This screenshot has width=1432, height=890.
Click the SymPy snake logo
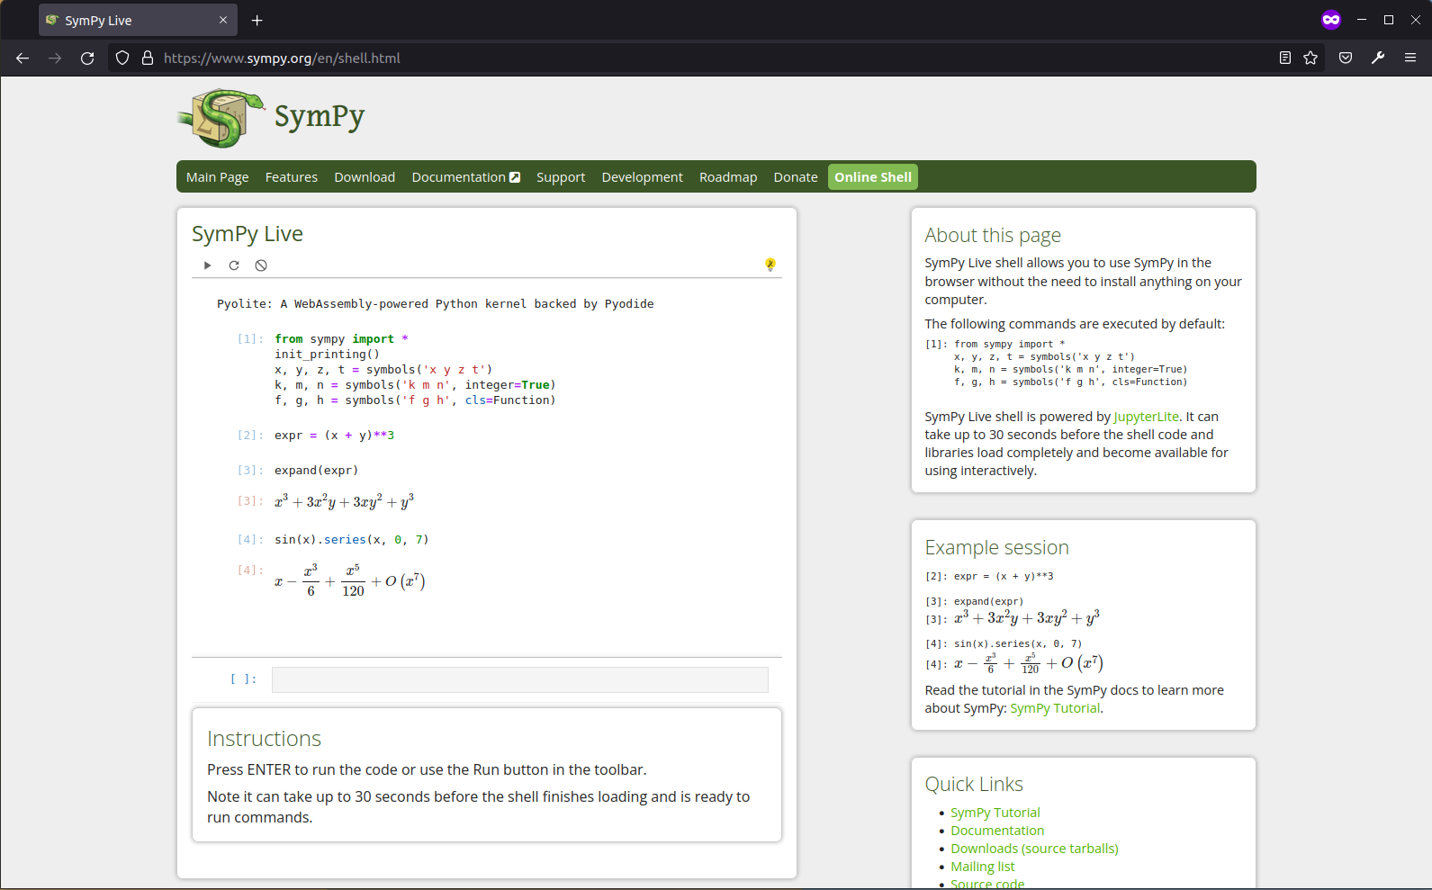[x=221, y=118]
